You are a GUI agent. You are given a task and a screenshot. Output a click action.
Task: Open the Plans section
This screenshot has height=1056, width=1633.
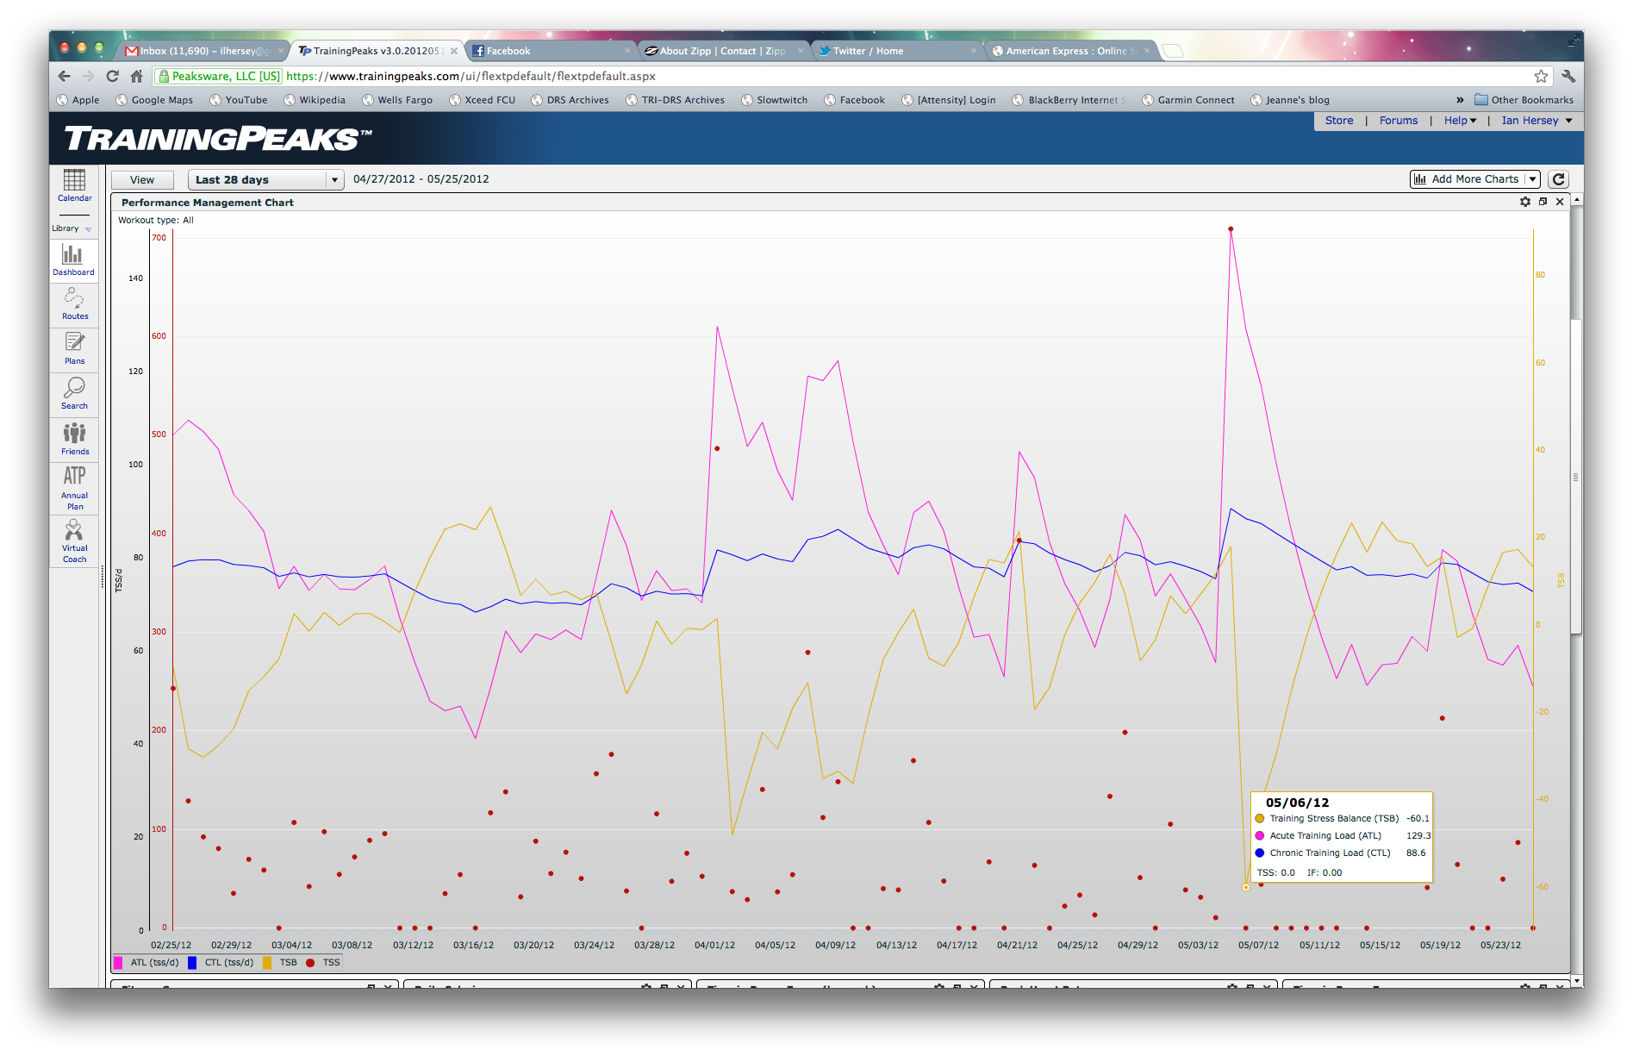click(x=74, y=349)
